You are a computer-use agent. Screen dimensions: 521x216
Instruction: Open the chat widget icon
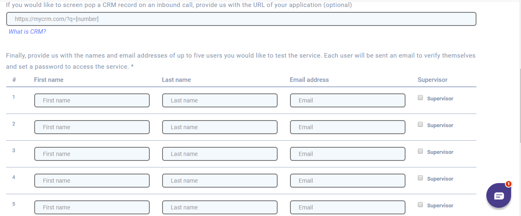pyautogui.click(x=499, y=195)
